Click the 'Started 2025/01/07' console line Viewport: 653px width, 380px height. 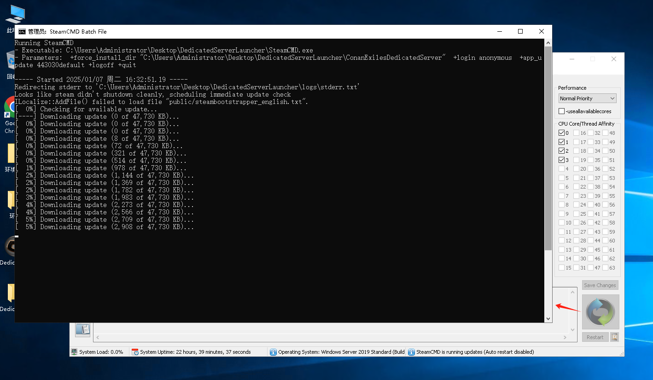click(x=101, y=80)
